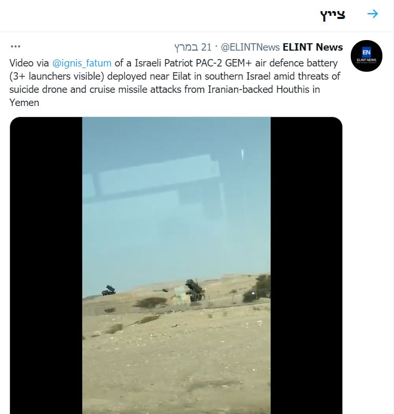
Task: Play the embedded desert video
Action: pos(176,265)
